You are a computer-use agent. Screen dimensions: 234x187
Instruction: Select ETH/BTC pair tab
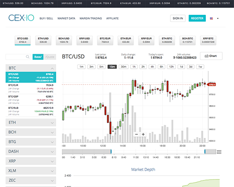(x=167, y=40)
